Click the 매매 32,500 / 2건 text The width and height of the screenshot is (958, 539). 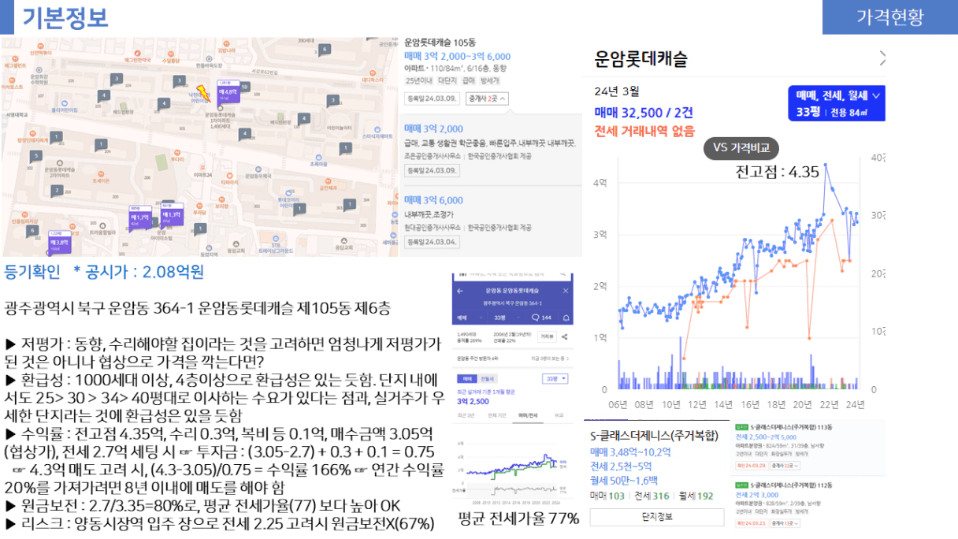[x=644, y=113]
